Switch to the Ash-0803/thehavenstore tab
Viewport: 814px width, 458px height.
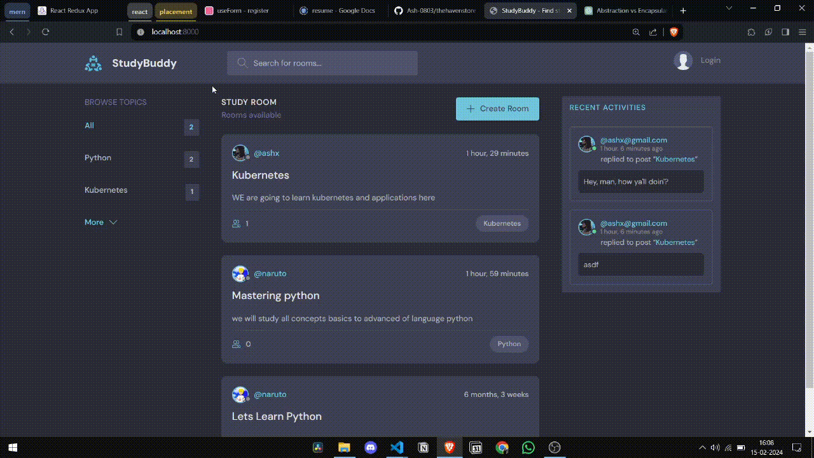pyautogui.click(x=436, y=11)
